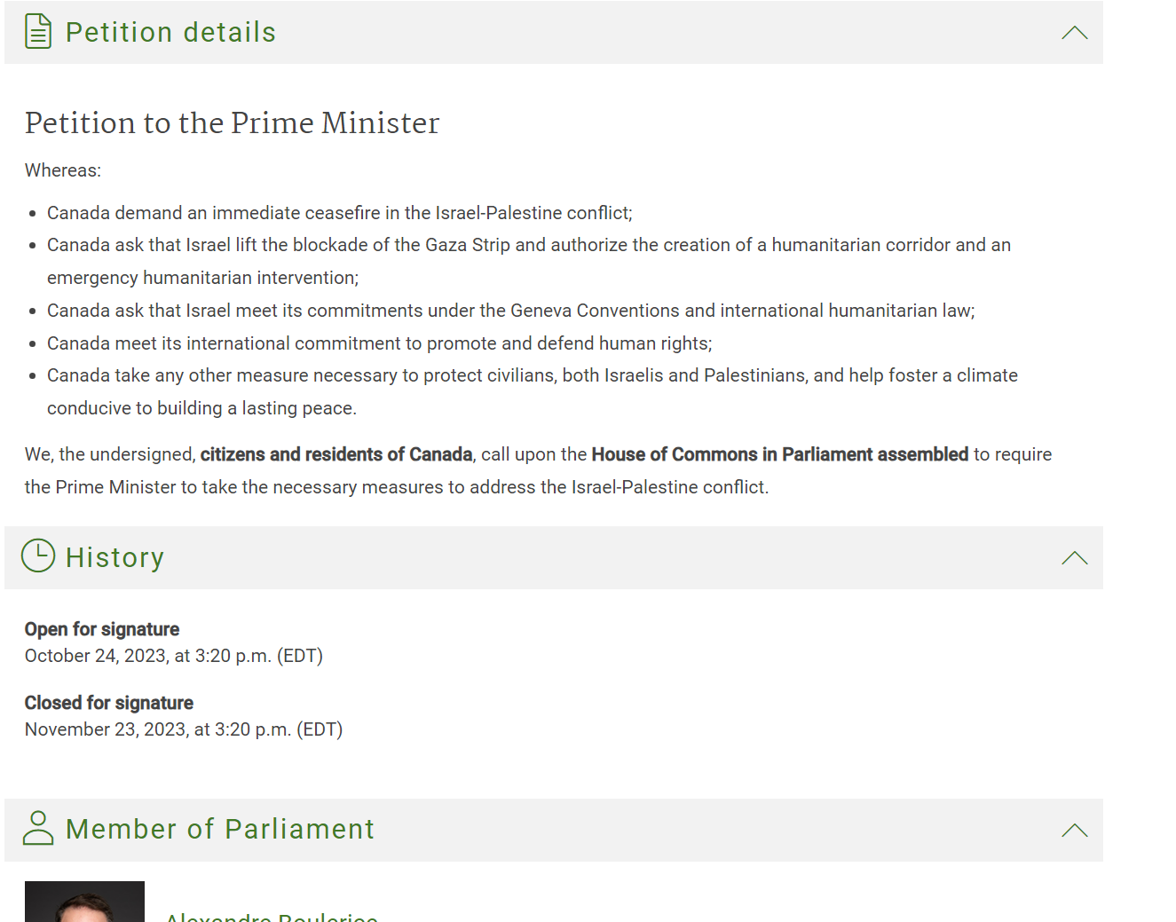The width and height of the screenshot is (1176, 922).
Task: Click bold House of Commons in Parliament assembled
Action: pos(780,454)
